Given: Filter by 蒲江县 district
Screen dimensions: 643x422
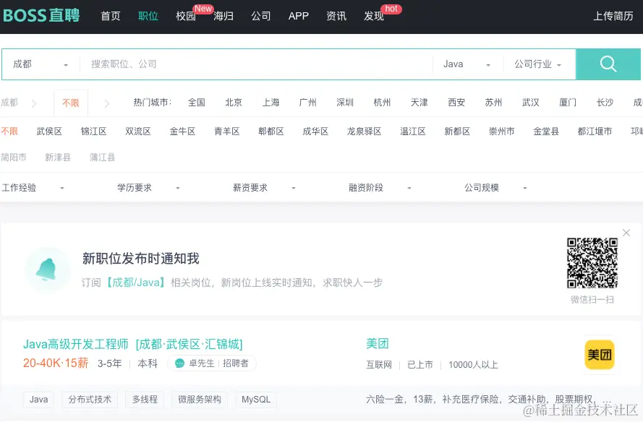Looking at the screenshot, I should coord(103,158).
